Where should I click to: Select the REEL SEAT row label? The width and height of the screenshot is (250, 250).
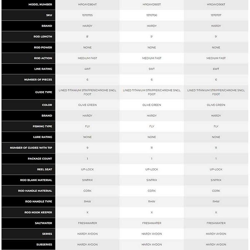44,170
